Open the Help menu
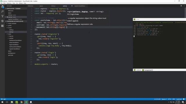The image size is (186, 104). point(25,3)
